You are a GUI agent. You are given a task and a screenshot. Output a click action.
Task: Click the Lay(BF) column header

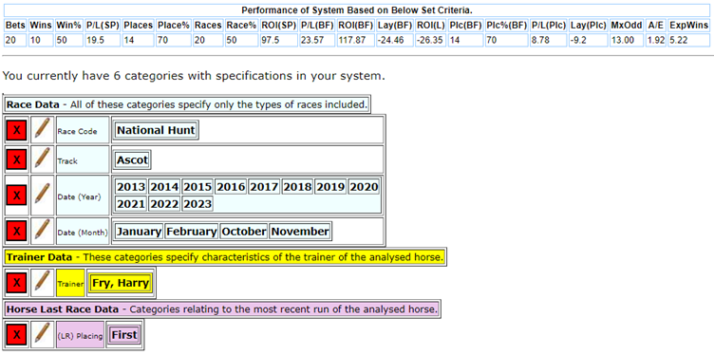(x=395, y=25)
